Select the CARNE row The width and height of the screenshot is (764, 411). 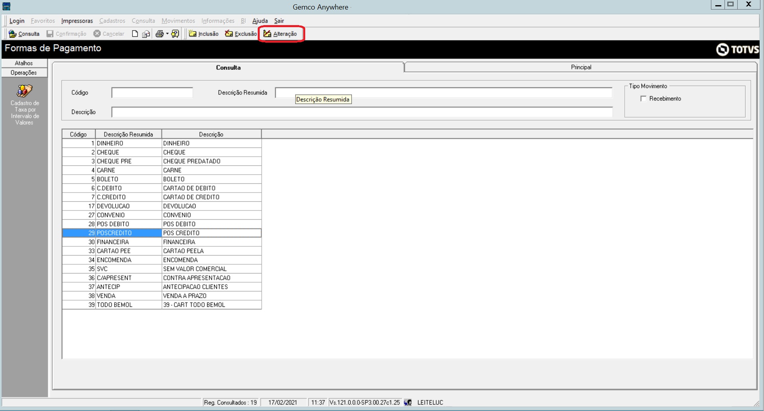[162, 170]
